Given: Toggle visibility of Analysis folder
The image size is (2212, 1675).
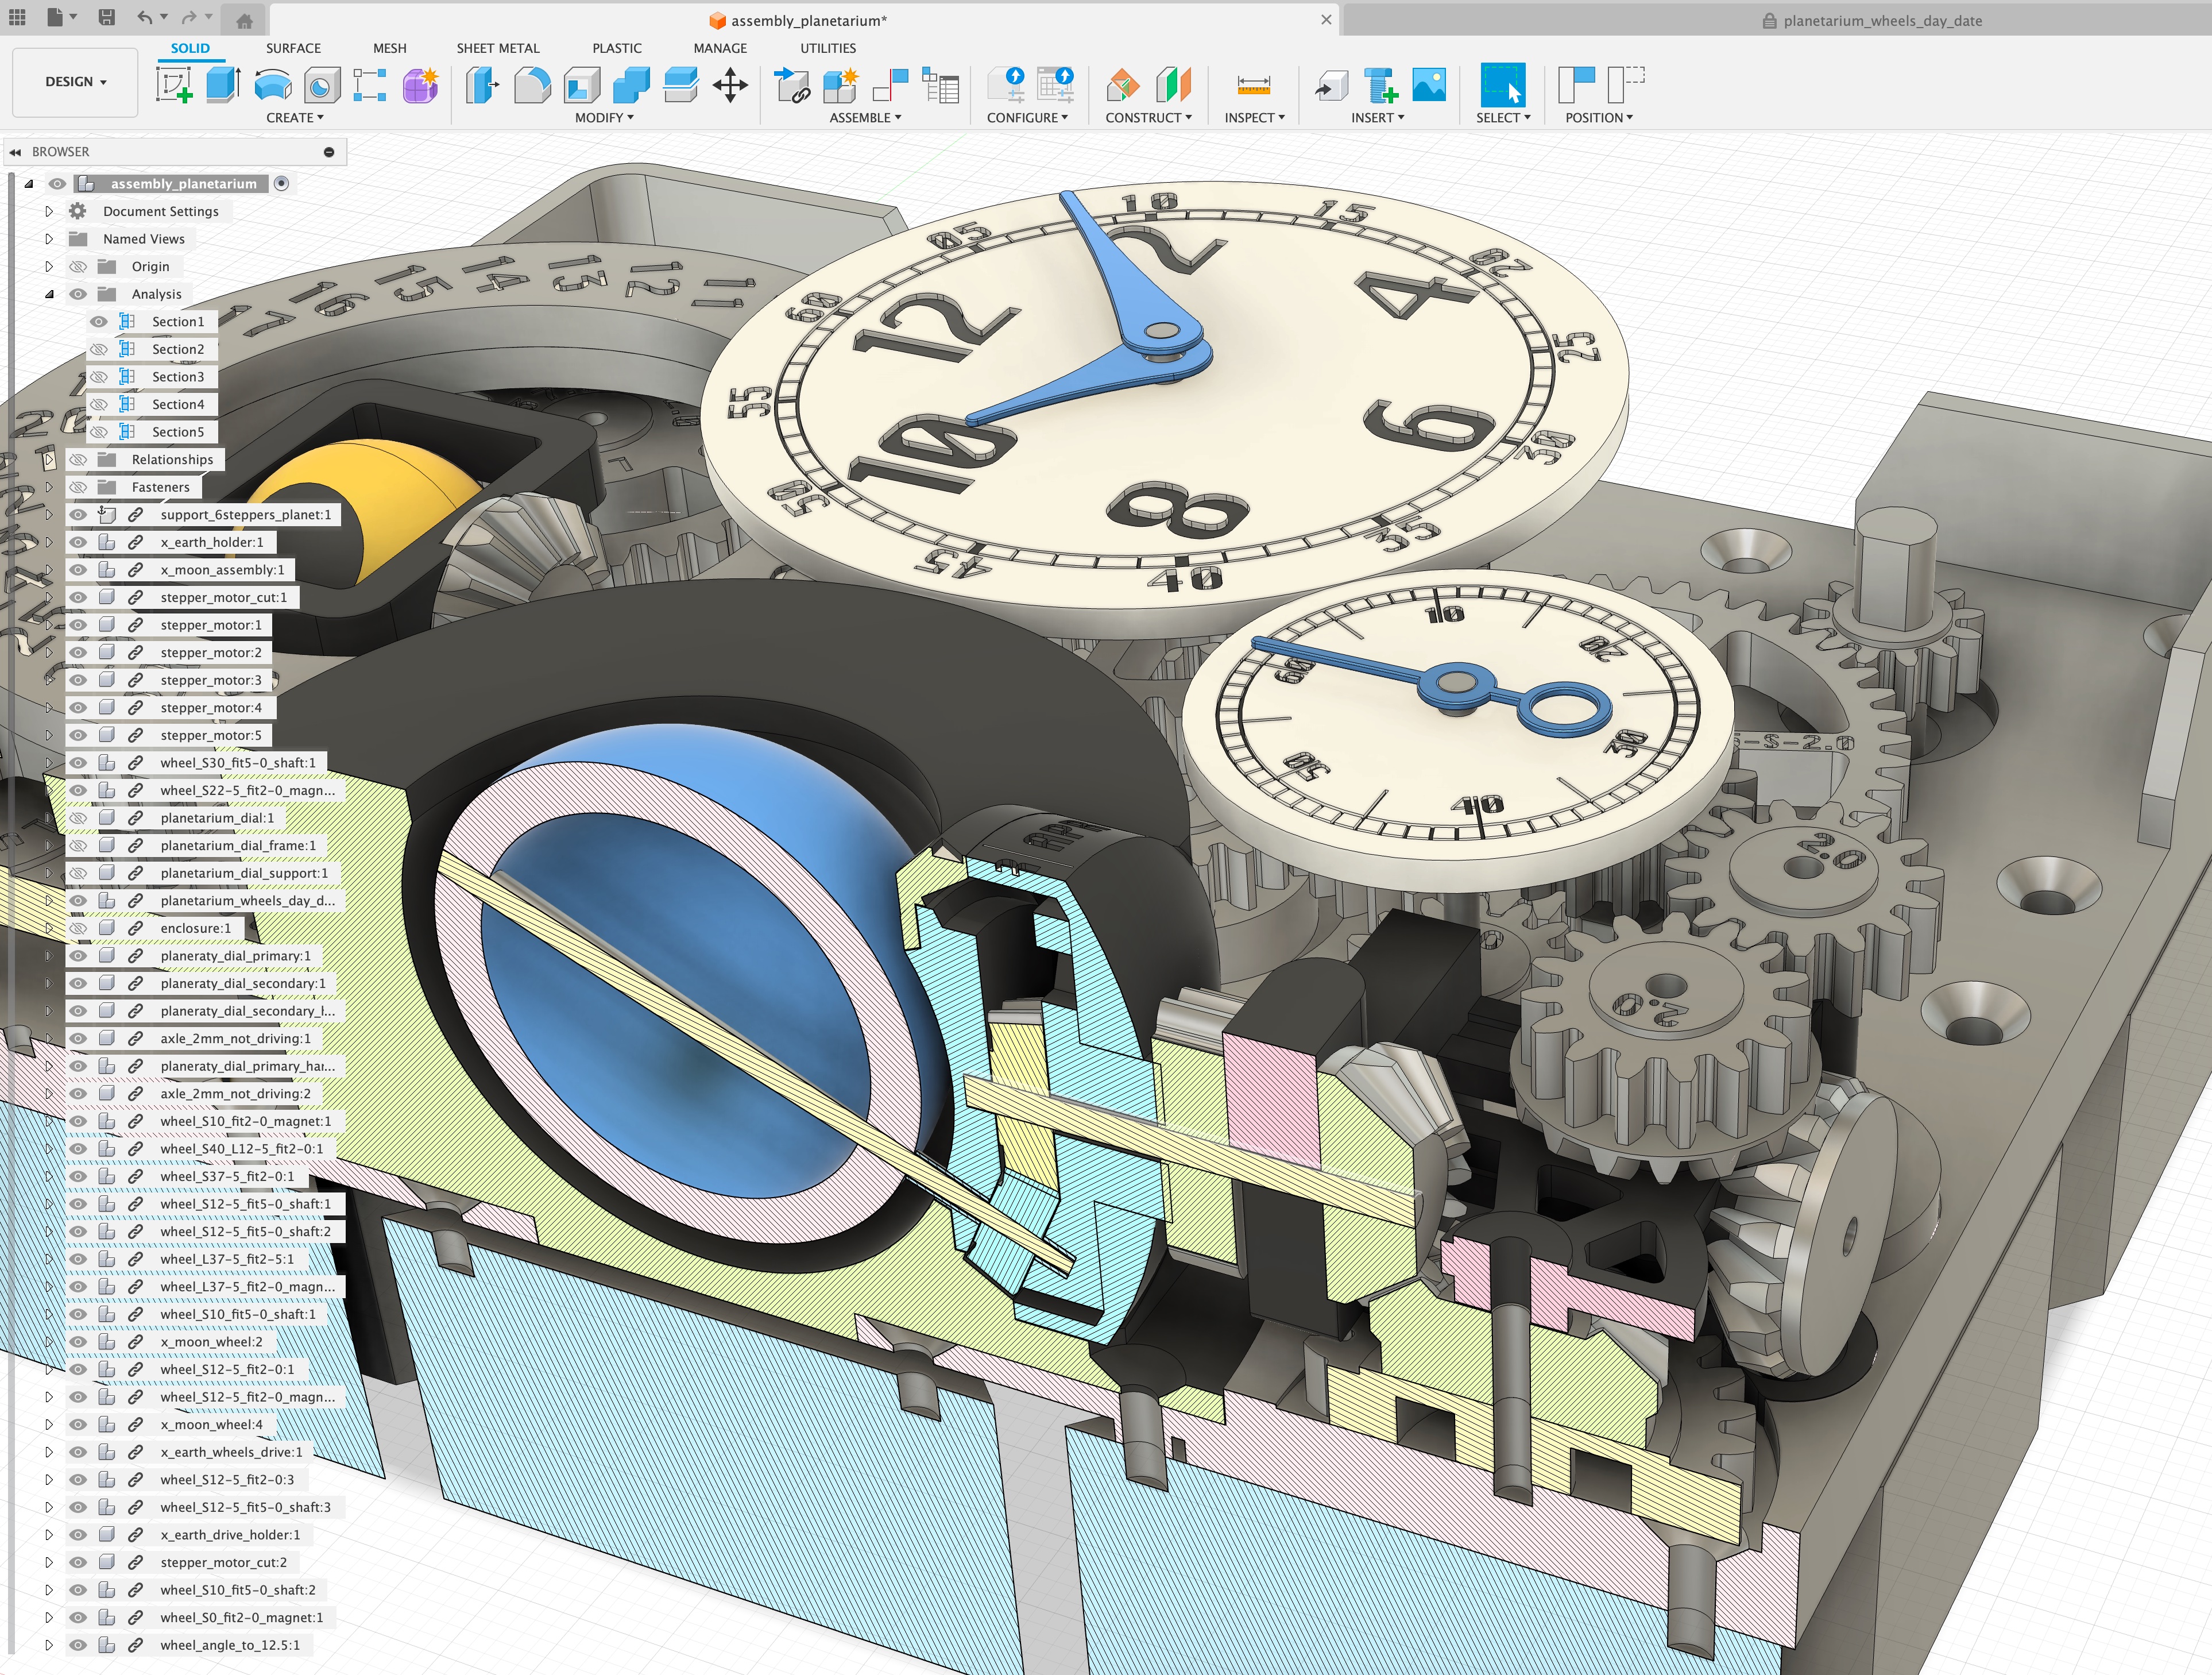Looking at the screenshot, I should point(78,294).
